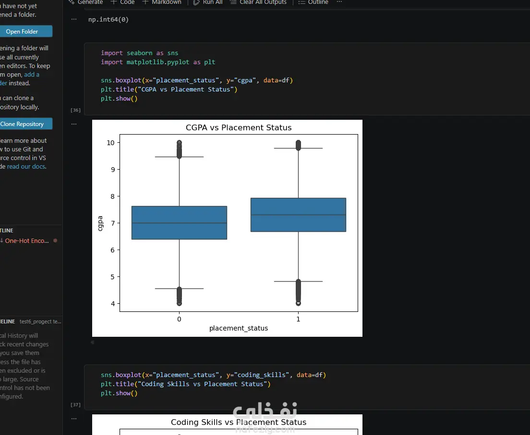Click the CGPA vs Placement Status plot image
Image resolution: width=530 pixels, height=435 pixels.
point(227,229)
